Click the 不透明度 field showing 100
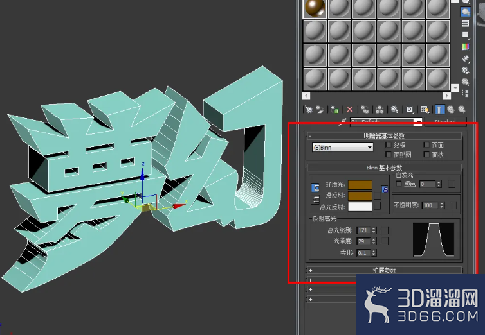485x335 pixels. click(430, 205)
